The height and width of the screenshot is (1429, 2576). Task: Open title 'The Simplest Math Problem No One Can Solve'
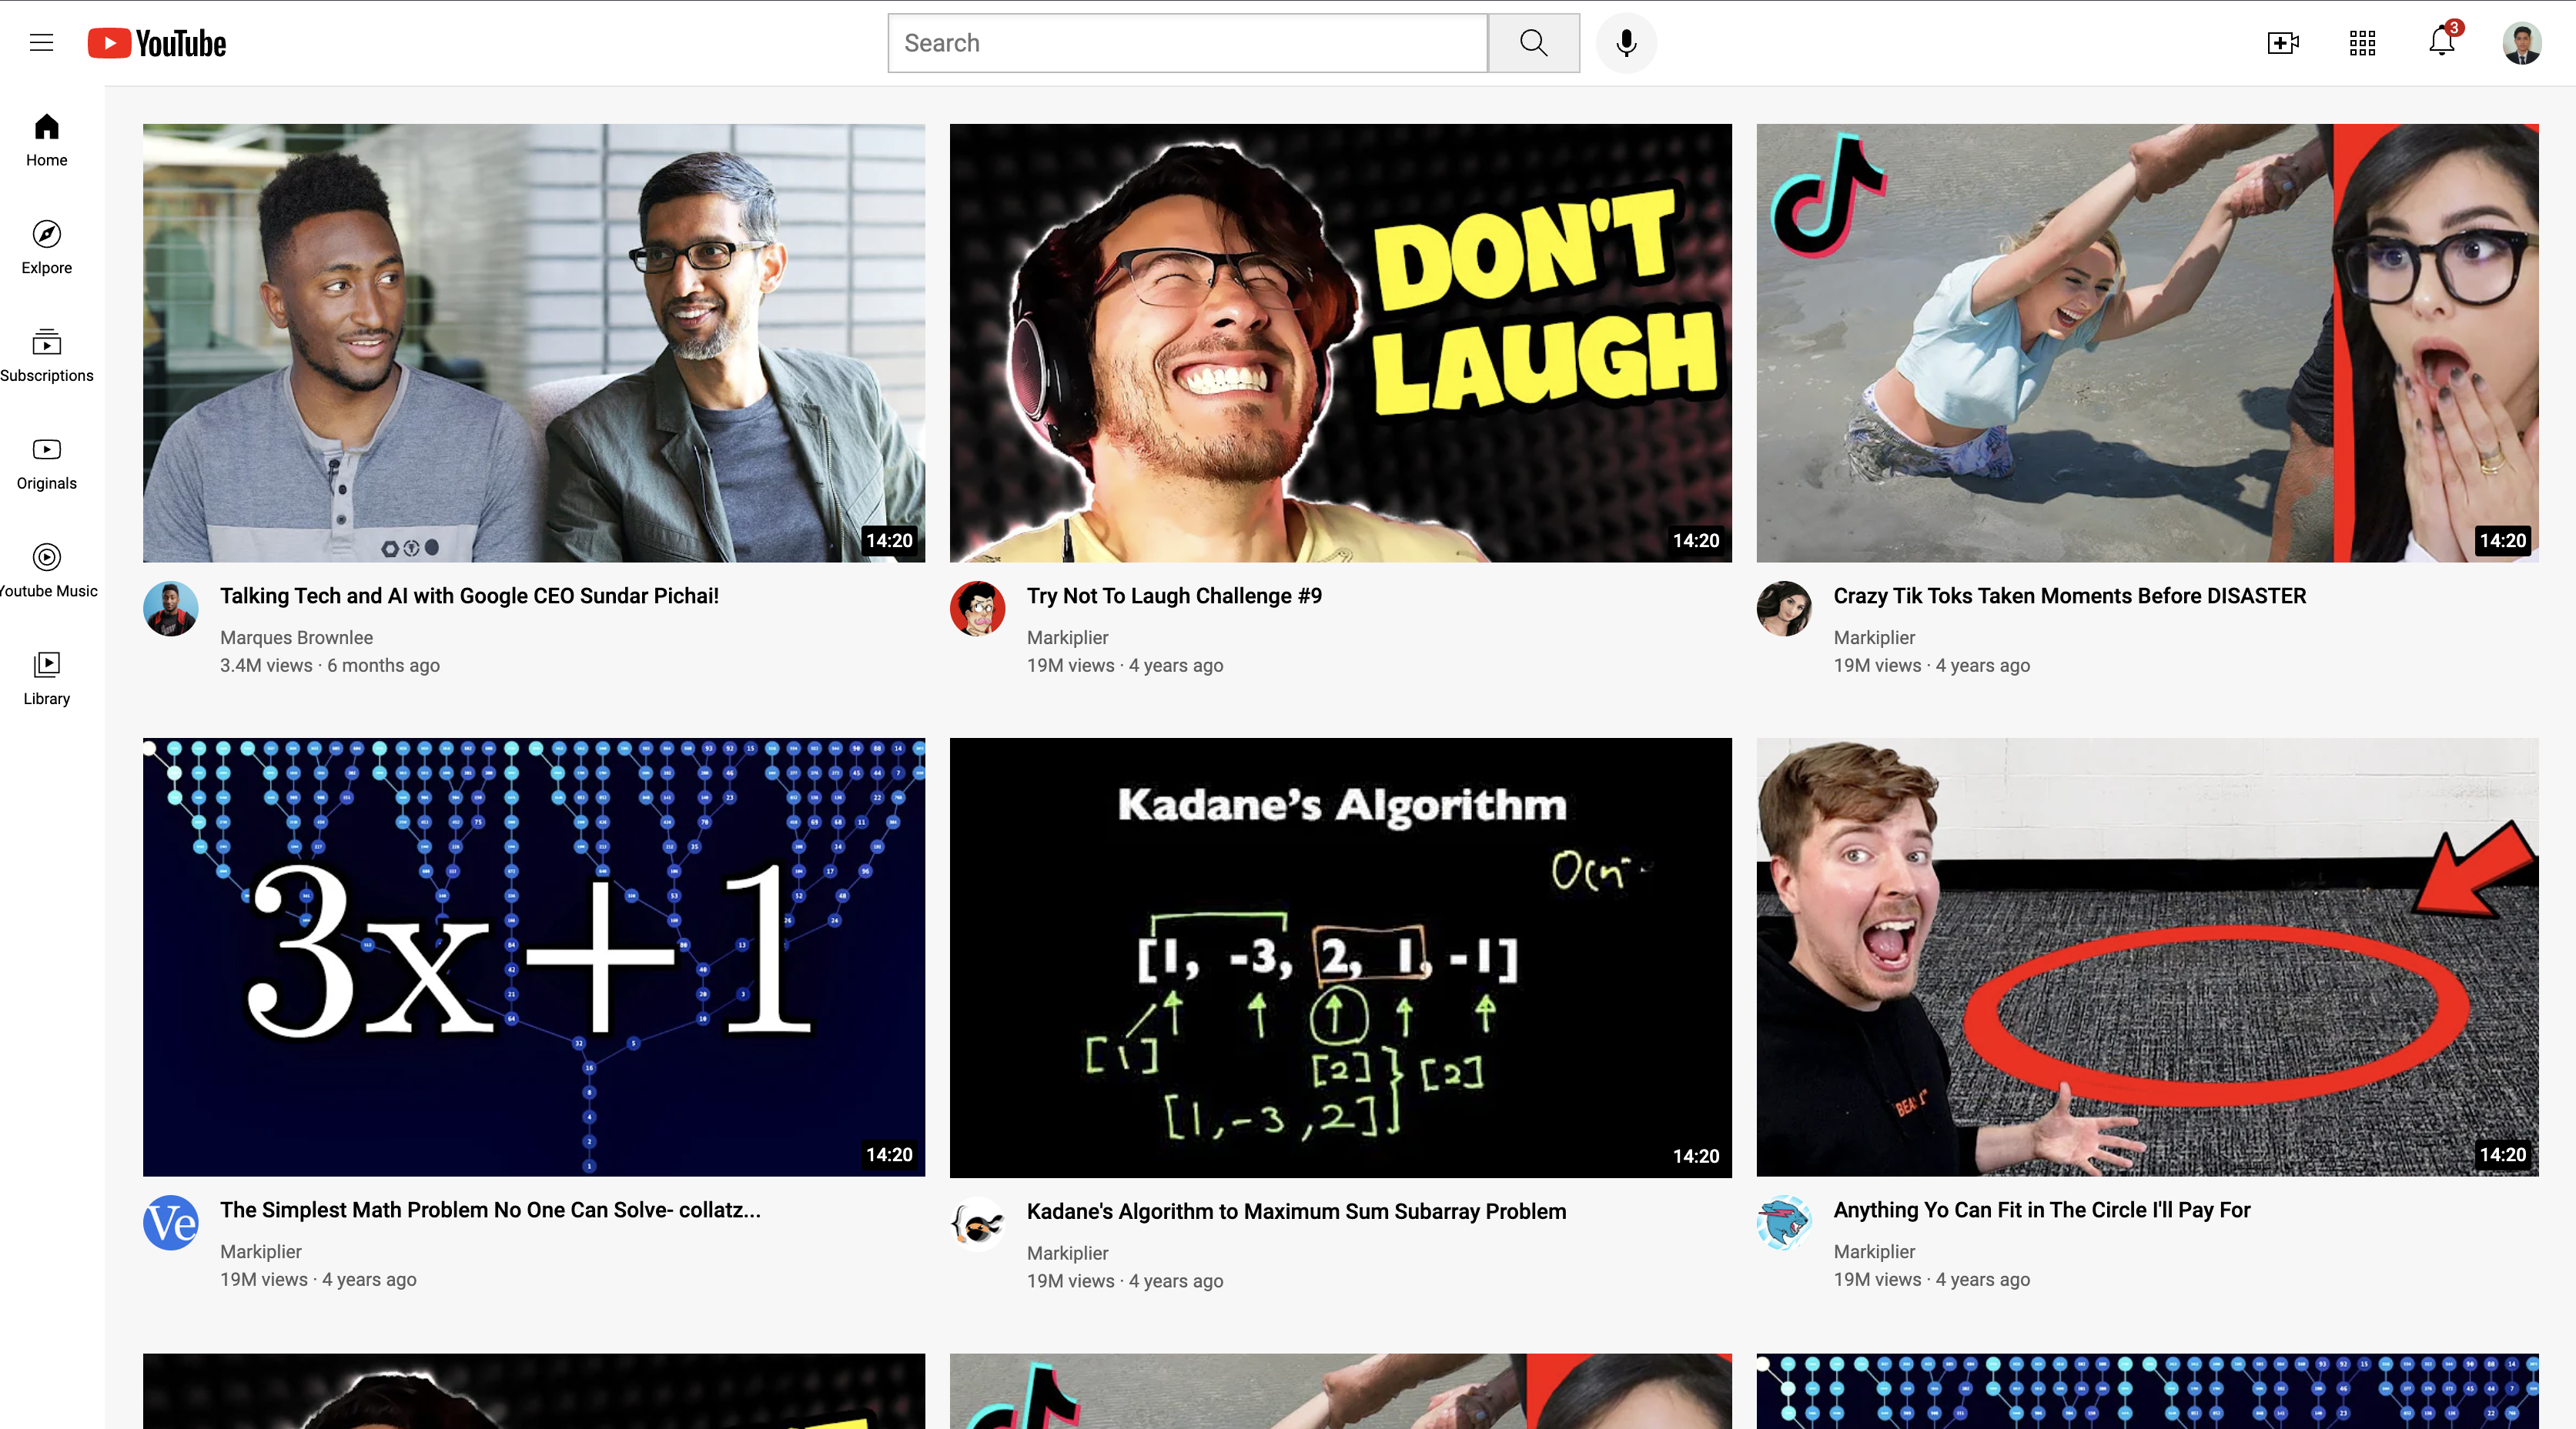490,1210
